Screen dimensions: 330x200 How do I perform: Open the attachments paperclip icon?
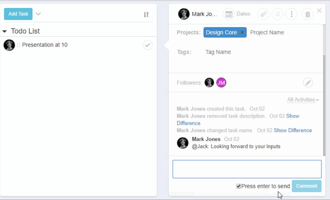[x=263, y=14]
